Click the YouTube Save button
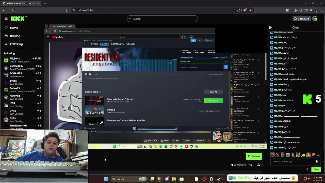The height and width of the screenshot is (183, 325). click(186, 141)
